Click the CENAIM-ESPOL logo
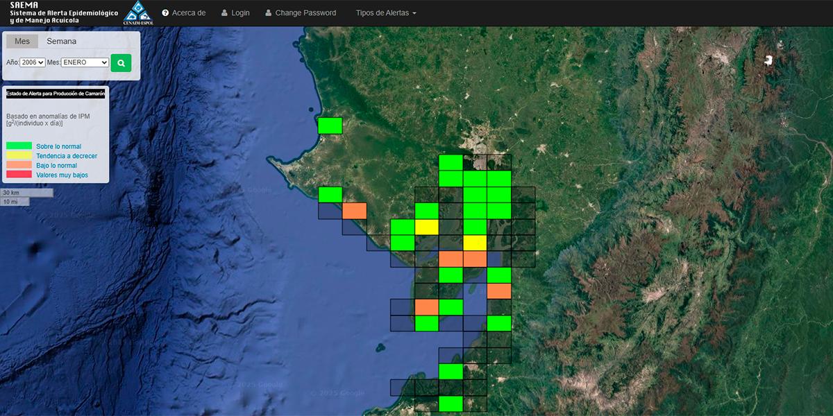833x416 pixels. tap(137, 13)
